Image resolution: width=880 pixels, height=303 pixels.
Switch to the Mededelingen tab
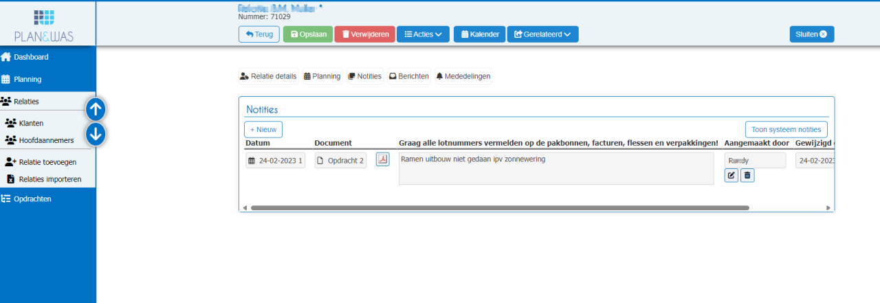[463, 76]
